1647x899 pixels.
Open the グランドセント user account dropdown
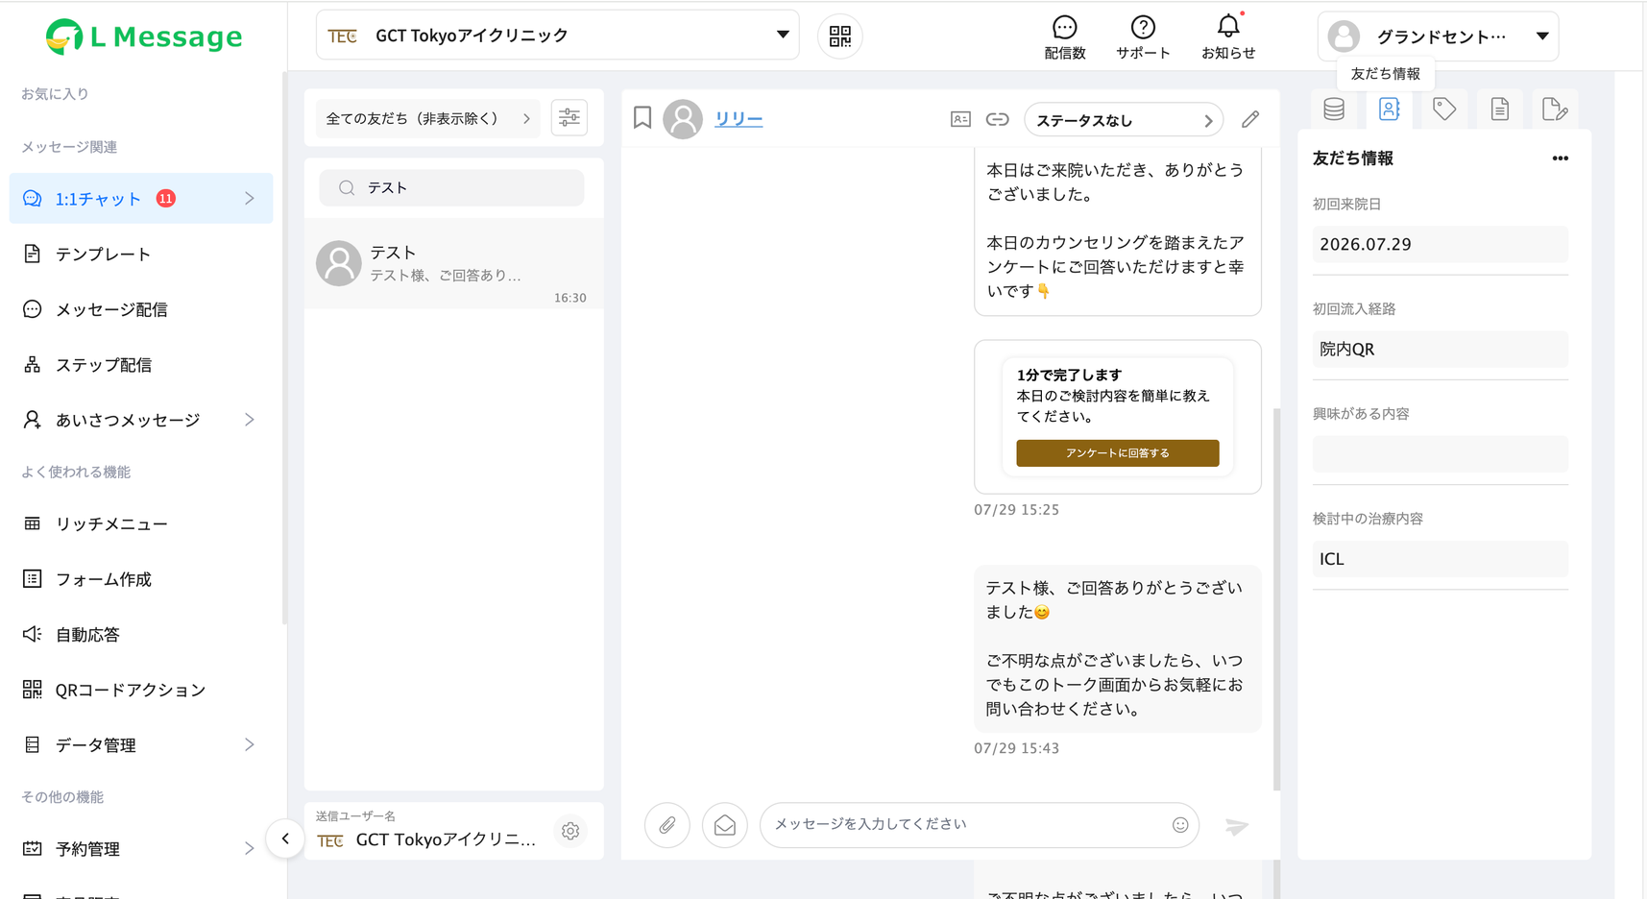coord(1438,36)
